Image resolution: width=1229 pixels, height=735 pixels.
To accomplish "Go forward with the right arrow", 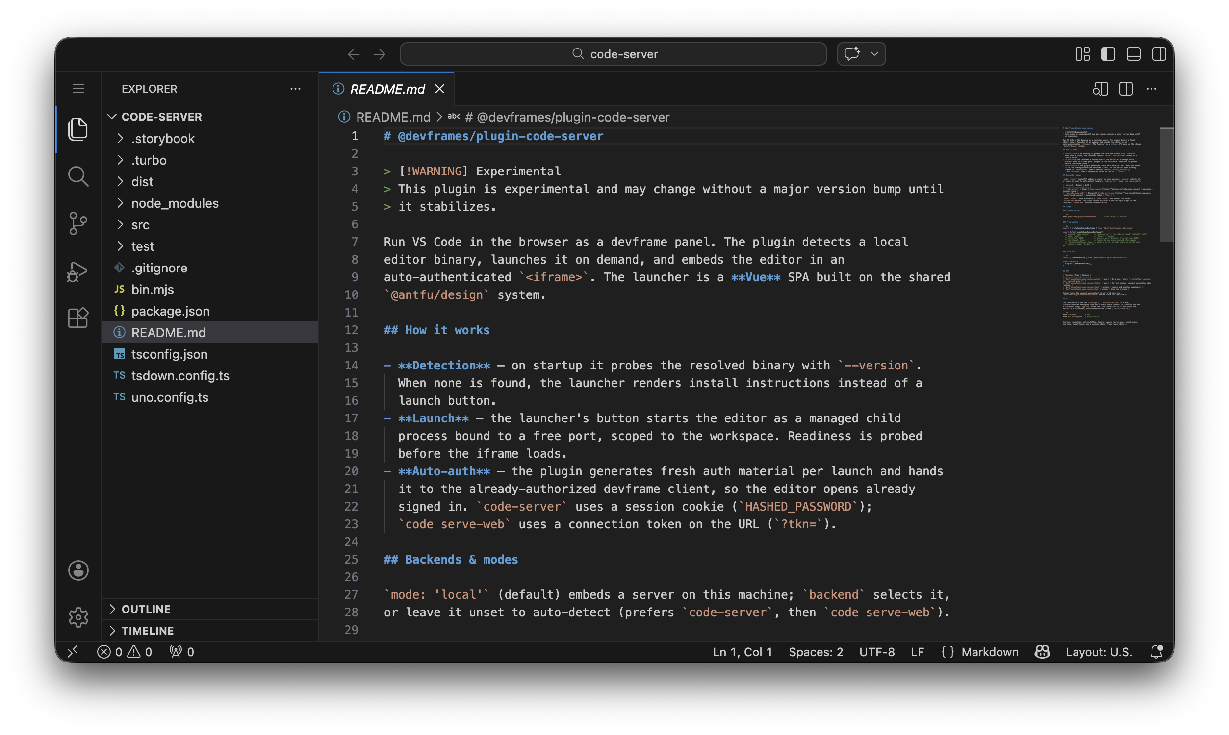I will click(380, 54).
